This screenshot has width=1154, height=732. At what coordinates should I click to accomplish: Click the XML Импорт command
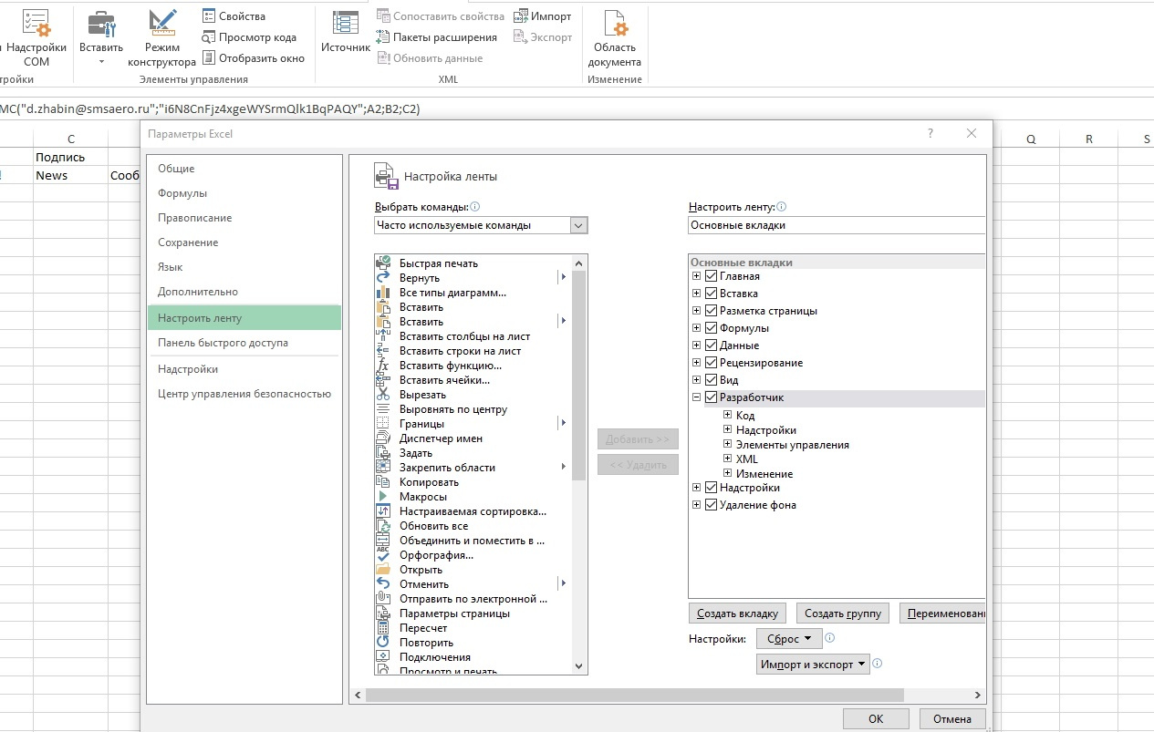[x=543, y=16]
